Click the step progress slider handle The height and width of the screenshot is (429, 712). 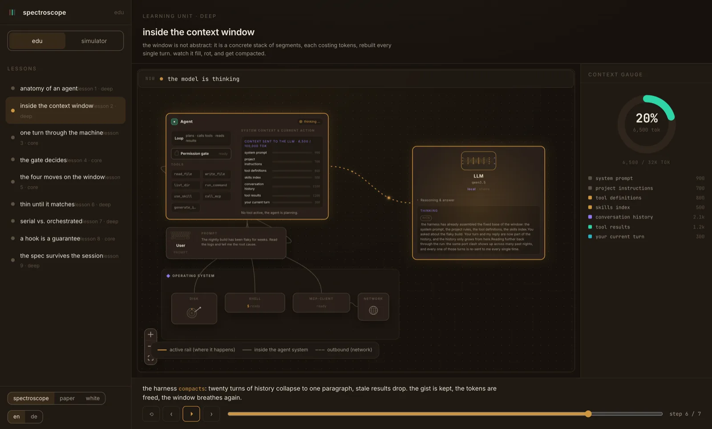pyautogui.click(x=588, y=414)
